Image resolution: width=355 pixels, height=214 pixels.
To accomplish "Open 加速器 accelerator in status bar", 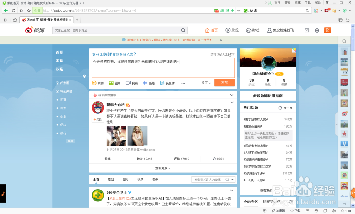I will point(278,210).
